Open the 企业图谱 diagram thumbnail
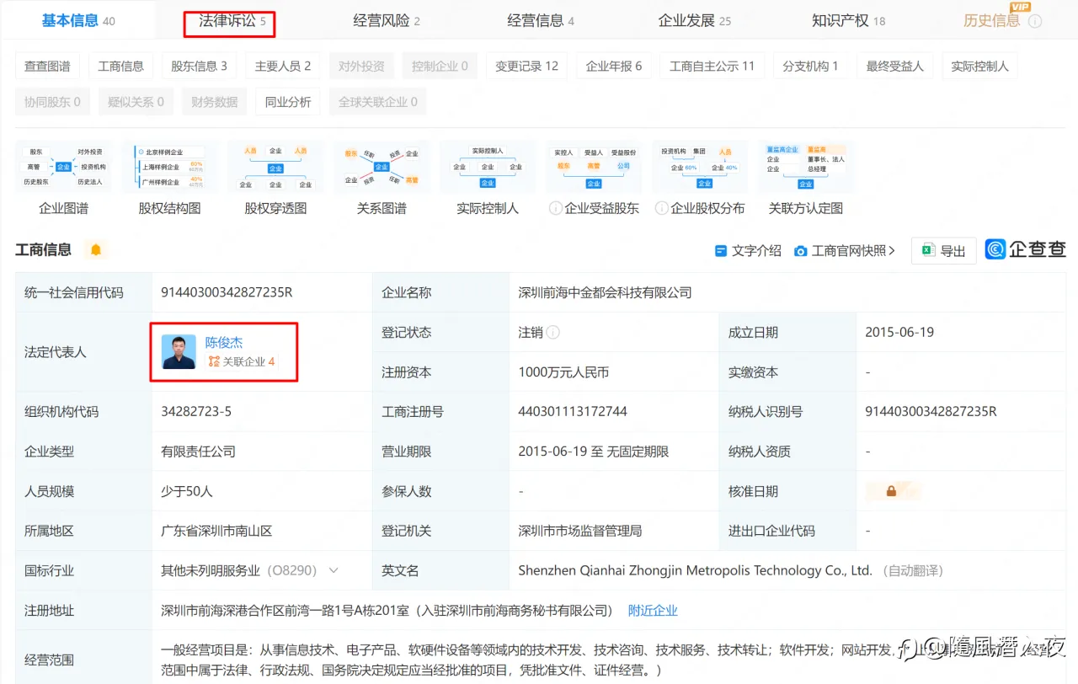 [64, 167]
